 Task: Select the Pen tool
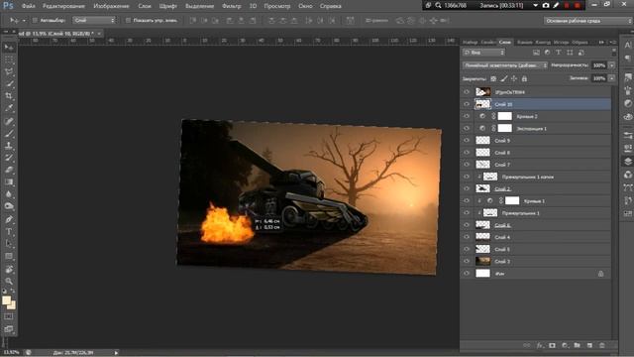coord(9,219)
